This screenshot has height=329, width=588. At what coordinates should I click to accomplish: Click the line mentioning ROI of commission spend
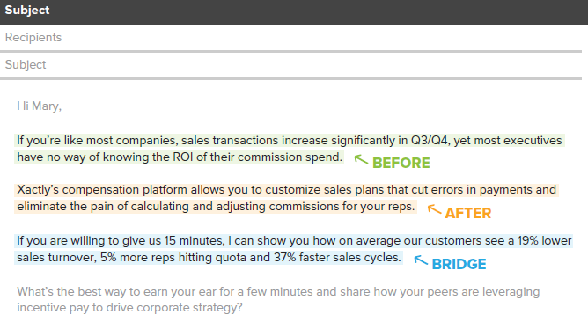pyautogui.click(x=180, y=157)
